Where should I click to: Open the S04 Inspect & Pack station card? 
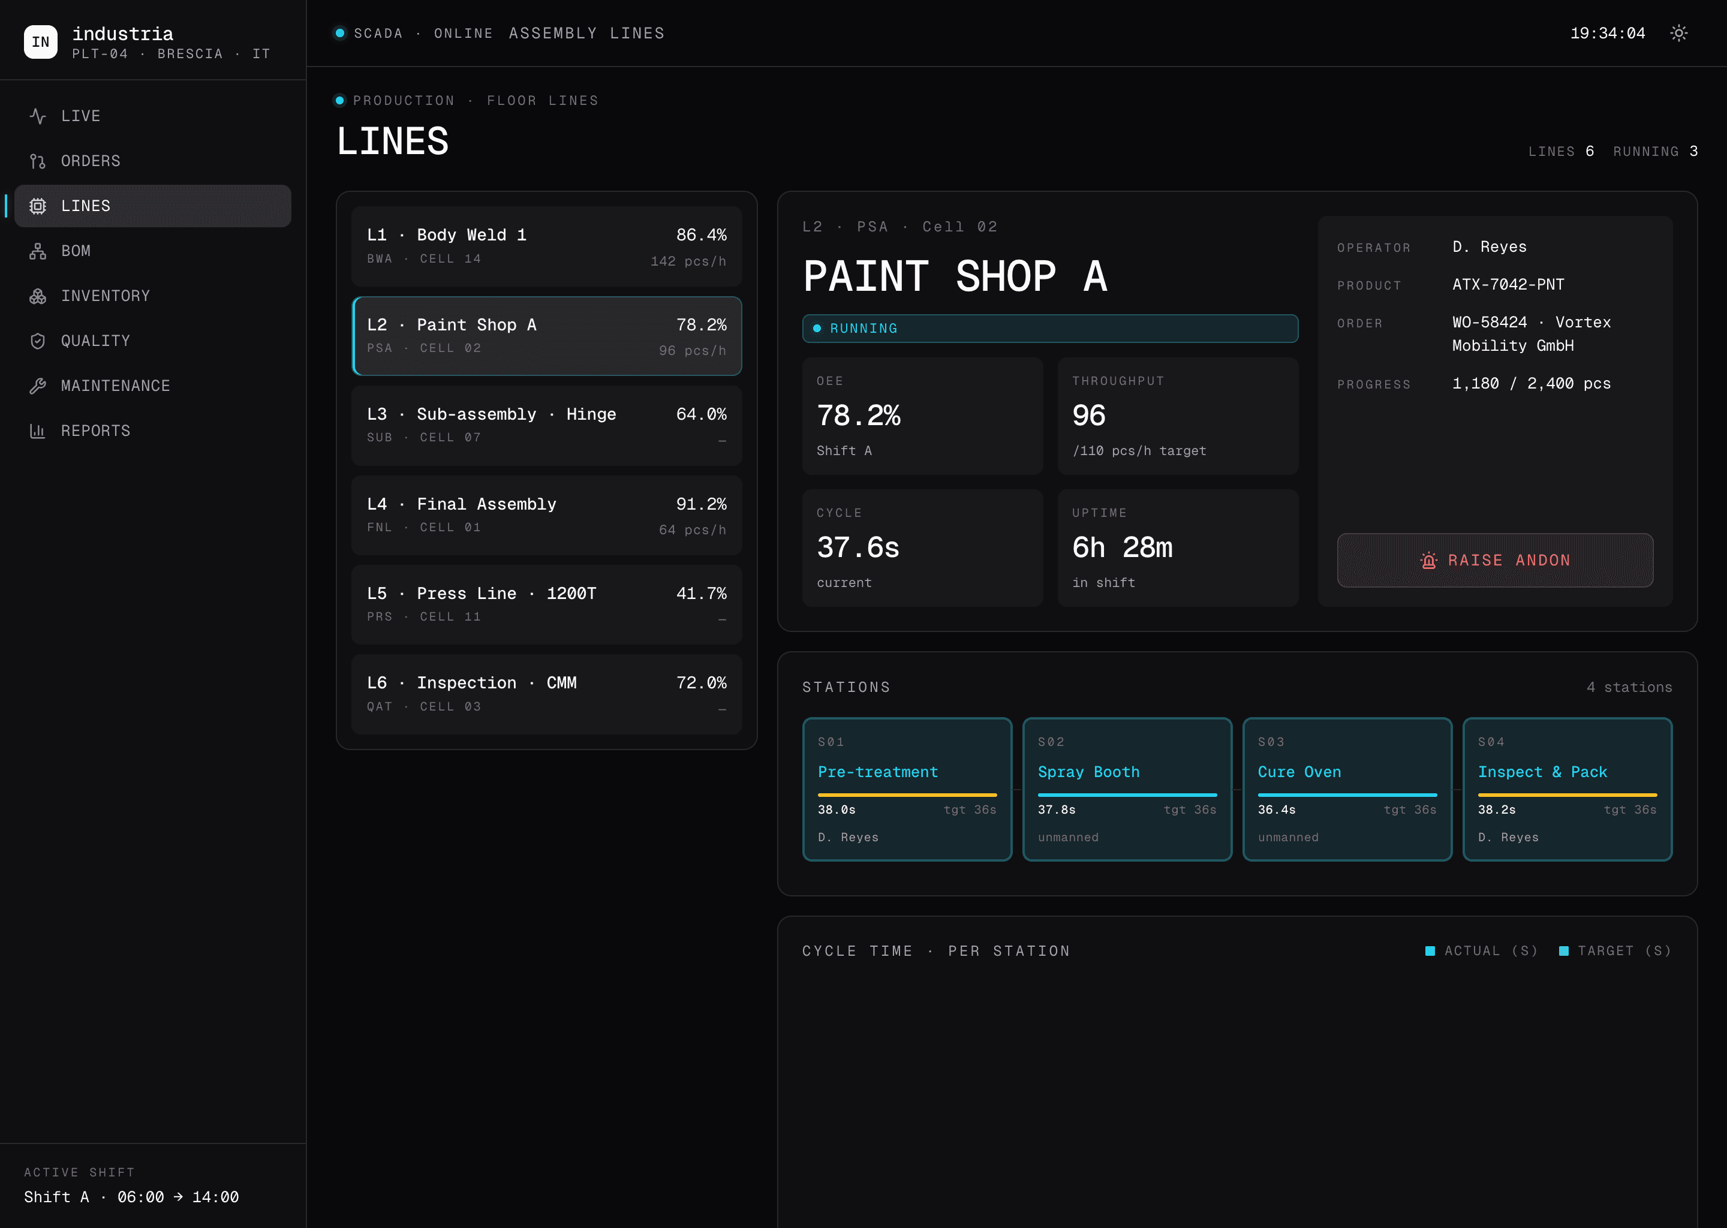1567,790
